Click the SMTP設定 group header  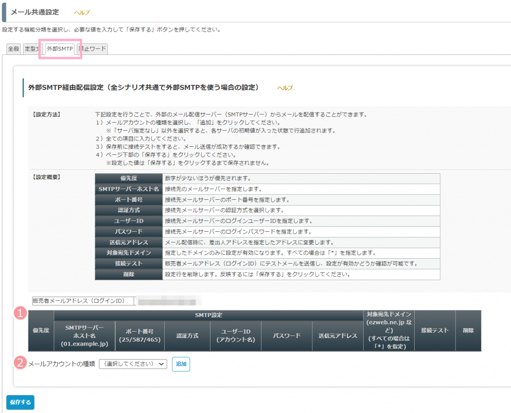[209, 315]
